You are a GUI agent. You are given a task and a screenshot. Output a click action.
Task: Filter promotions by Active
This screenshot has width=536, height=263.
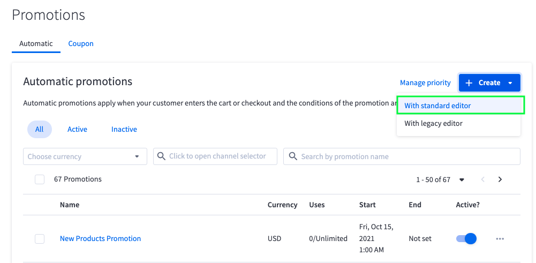pos(77,129)
